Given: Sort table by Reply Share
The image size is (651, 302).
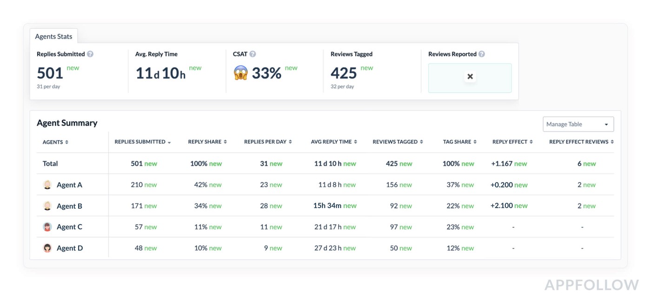Looking at the screenshot, I should [207, 142].
